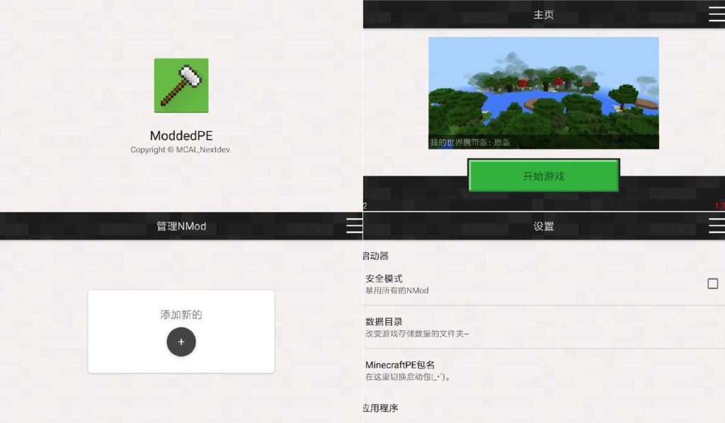Click the 管理NMod header title

[181, 226]
